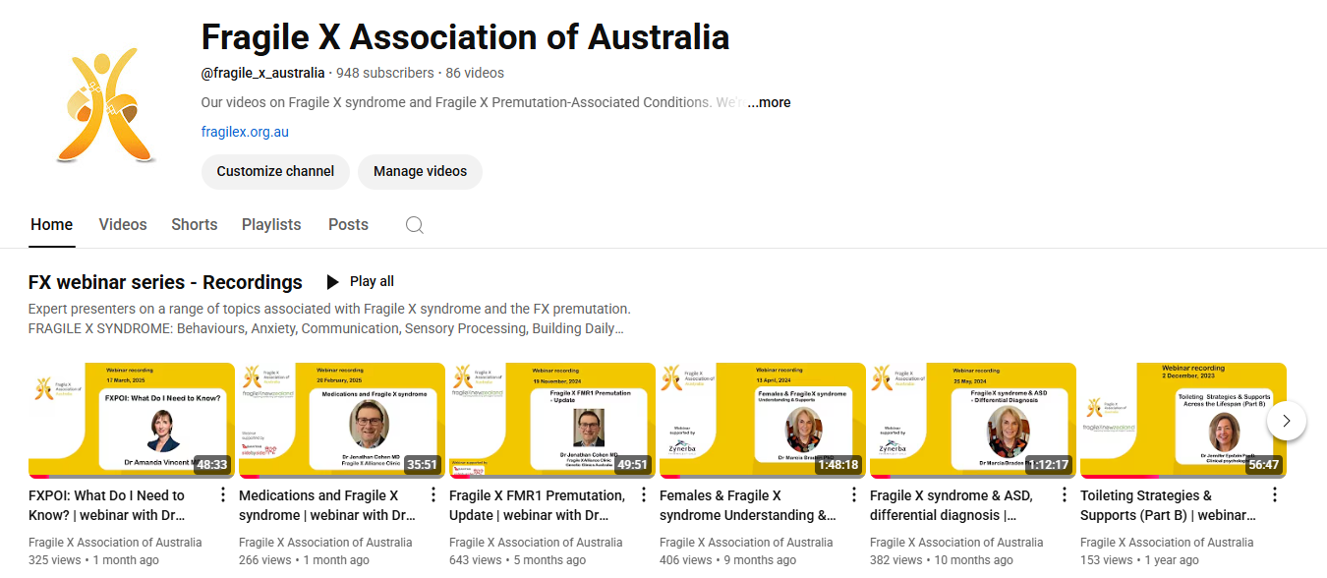The width and height of the screenshot is (1327, 578).
Task: Open options menu on Females & Fragile X video
Action: [853, 494]
